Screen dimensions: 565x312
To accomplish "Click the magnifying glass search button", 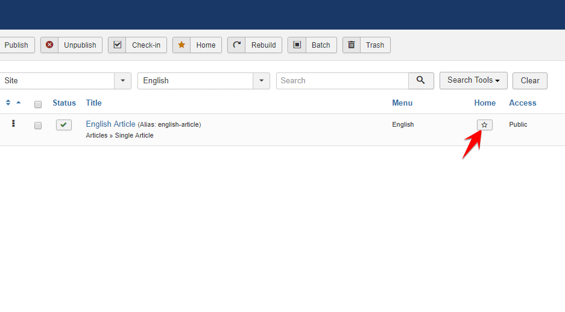I will (x=421, y=80).
